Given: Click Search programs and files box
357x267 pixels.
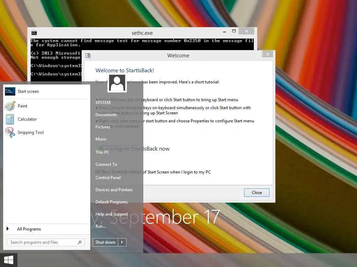Looking at the screenshot, I should 46,242.
